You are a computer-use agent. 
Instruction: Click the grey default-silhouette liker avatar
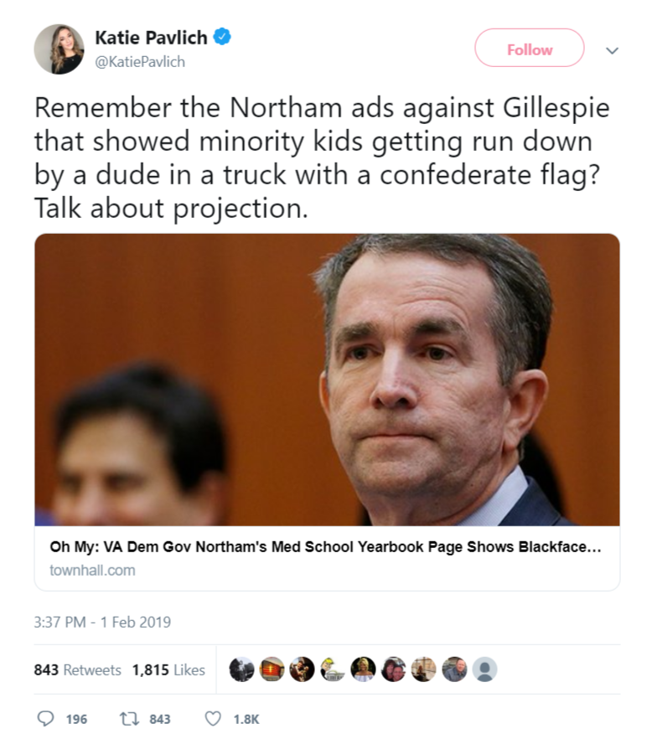(484, 669)
